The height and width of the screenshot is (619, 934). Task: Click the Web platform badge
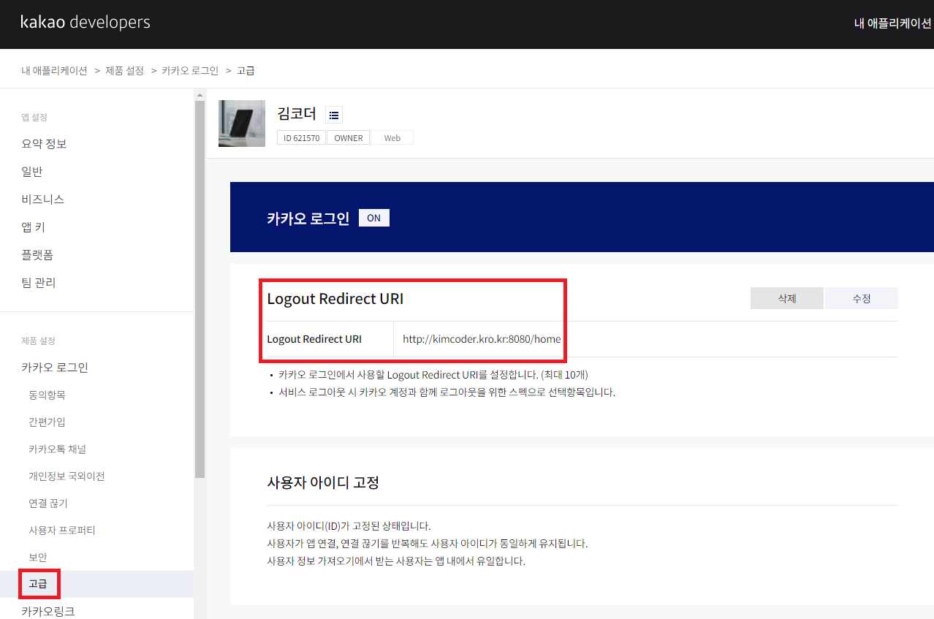coord(392,137)
